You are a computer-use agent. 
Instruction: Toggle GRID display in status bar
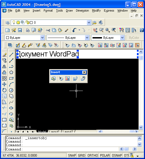point(82,155)
